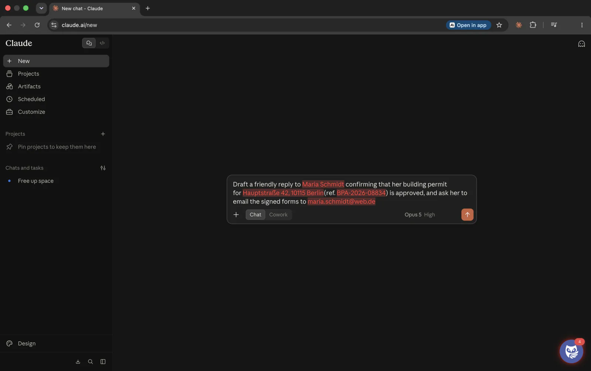Open the media control playlist icon
Image resolution: width=591 pixels, height=371 pixels.
click(x=554, y=25)
